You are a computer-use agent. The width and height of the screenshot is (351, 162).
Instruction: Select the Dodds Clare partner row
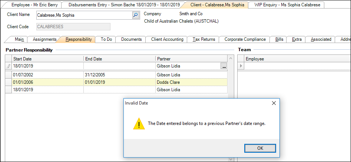[119, 82]
